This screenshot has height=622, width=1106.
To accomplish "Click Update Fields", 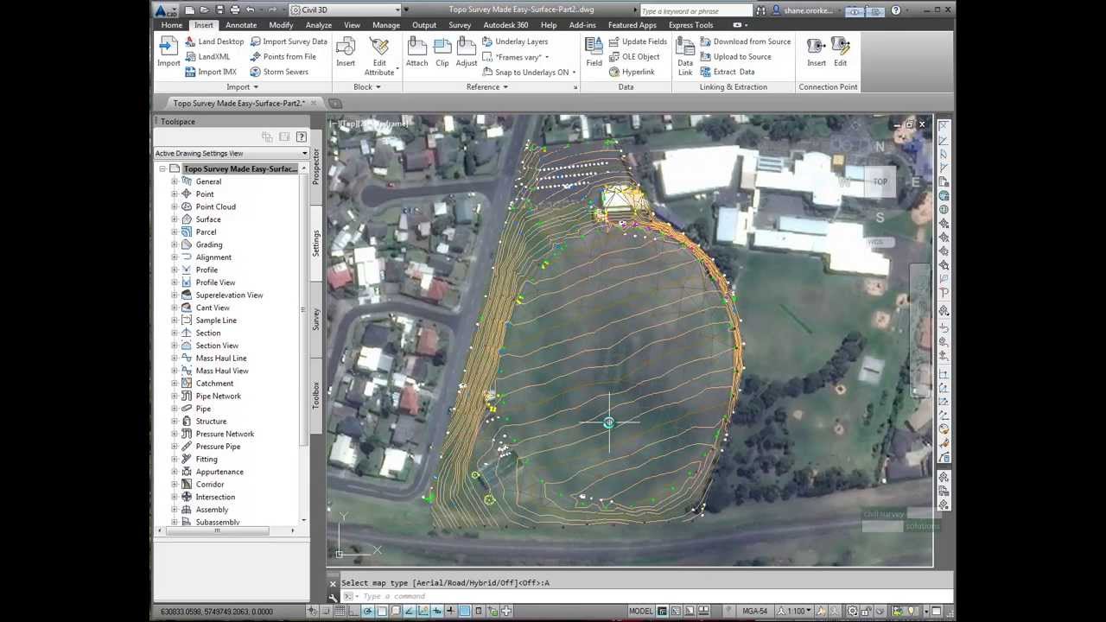I will [638, 41].
